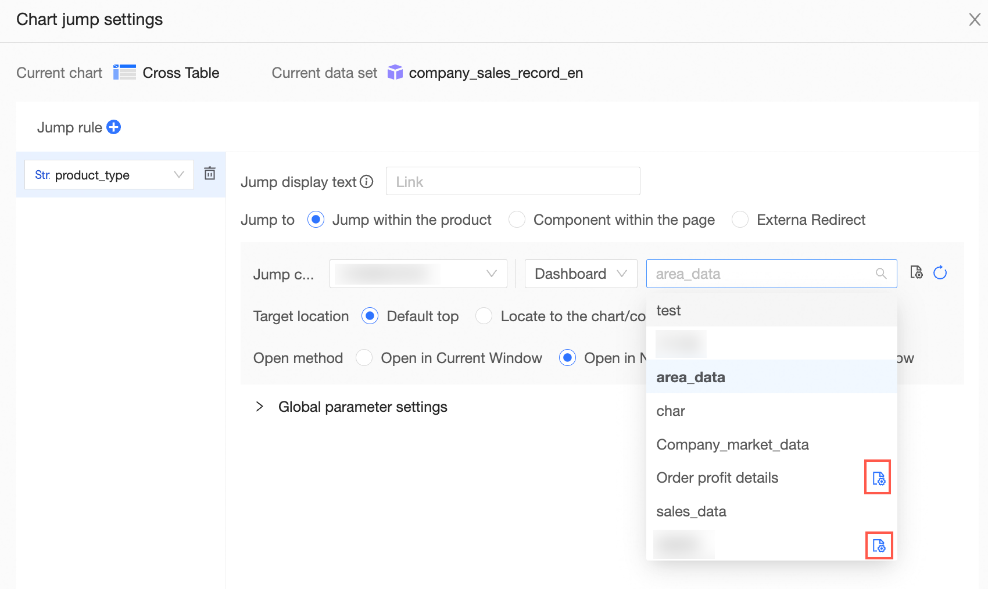Image resolution: width=988 pixels, height=589 pixels.
Task: Select sales_data in the dropdown list
Action: [x=691, y=512]
